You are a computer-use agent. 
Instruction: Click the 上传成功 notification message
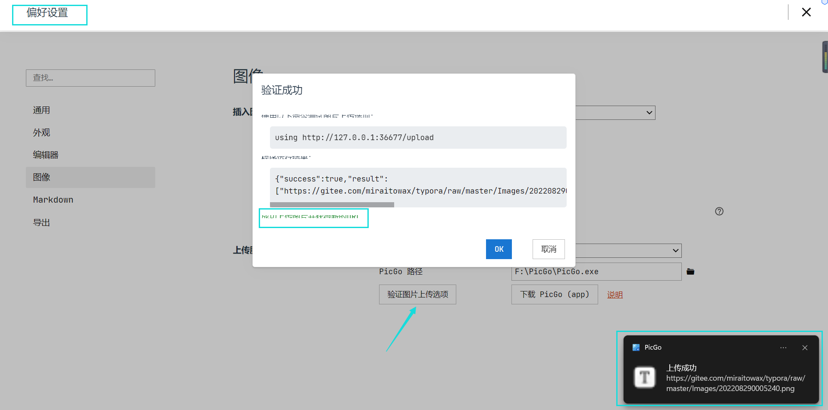click(x=681, y=368)
